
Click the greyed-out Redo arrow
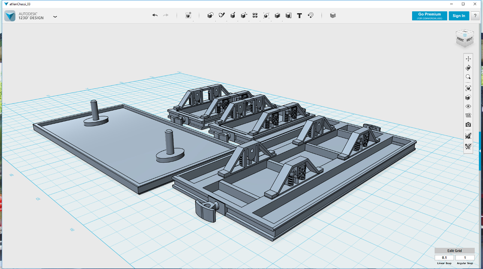point(166,15)
